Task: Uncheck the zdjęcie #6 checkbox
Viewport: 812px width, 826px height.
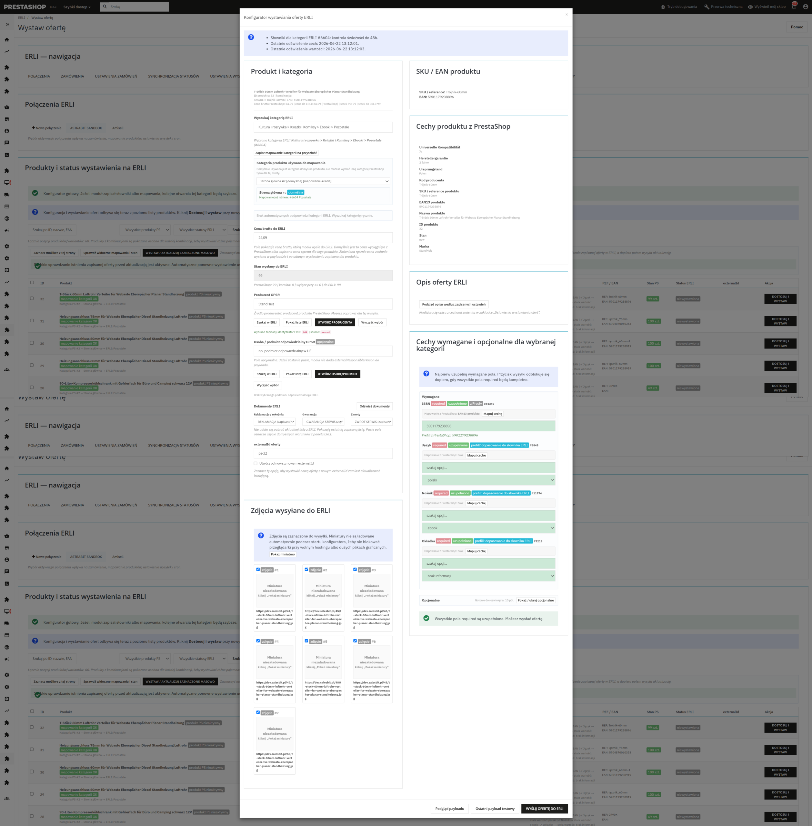Action: tap(355, 640)
